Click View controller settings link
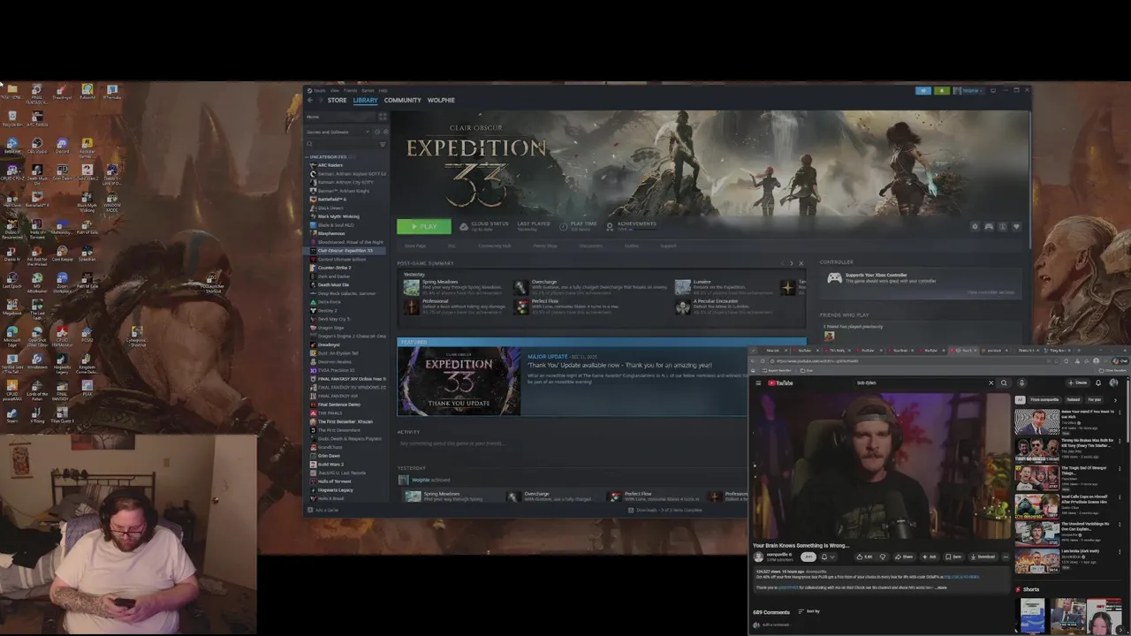Screen dimensions: 1131x636 (990, 292)
